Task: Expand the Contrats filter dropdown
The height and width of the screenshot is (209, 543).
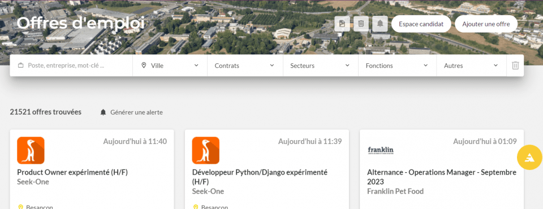Action: point(245,66)
